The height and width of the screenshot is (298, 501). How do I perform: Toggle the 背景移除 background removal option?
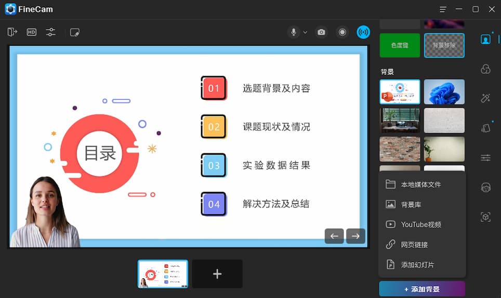pyautogui.click(x=444, y=45)
